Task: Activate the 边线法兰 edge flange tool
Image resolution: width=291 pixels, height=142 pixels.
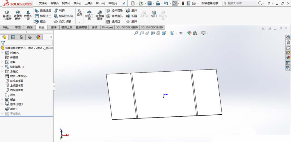Action: point(43,10)
